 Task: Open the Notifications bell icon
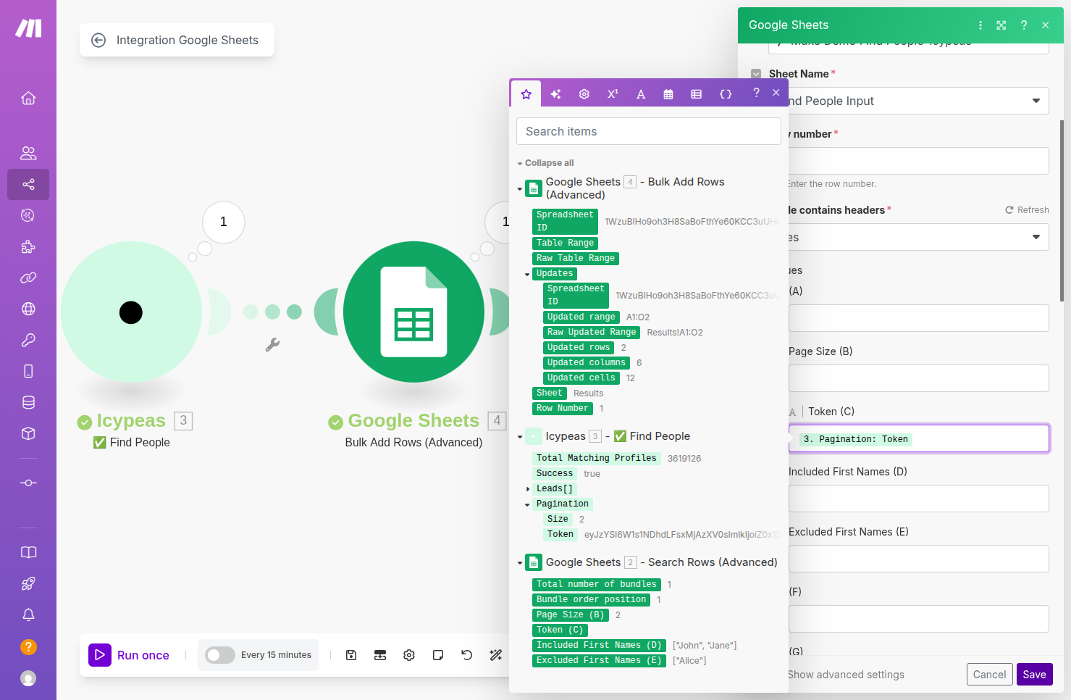coord(28,614)
